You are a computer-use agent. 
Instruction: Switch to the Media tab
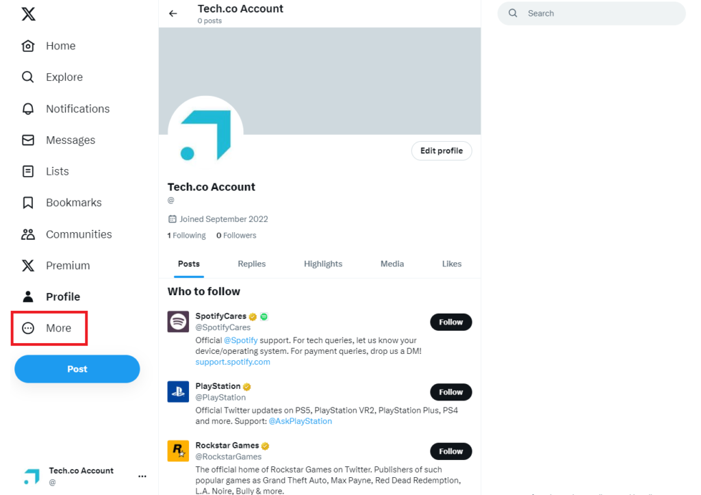392,264
